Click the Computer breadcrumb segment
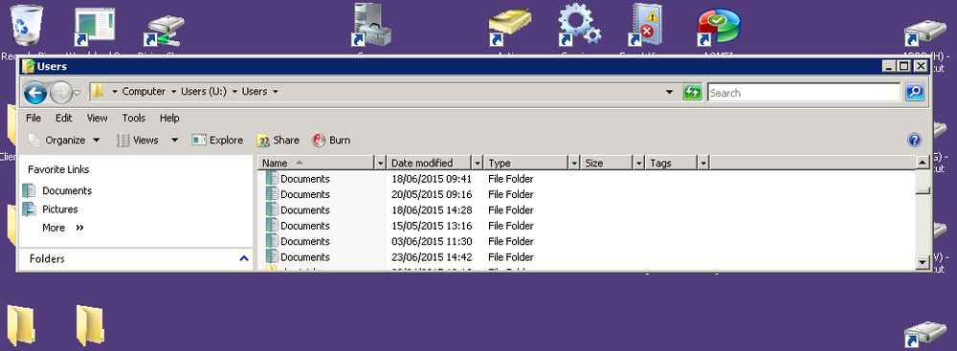957x351 pixels. tap(144, 92)
